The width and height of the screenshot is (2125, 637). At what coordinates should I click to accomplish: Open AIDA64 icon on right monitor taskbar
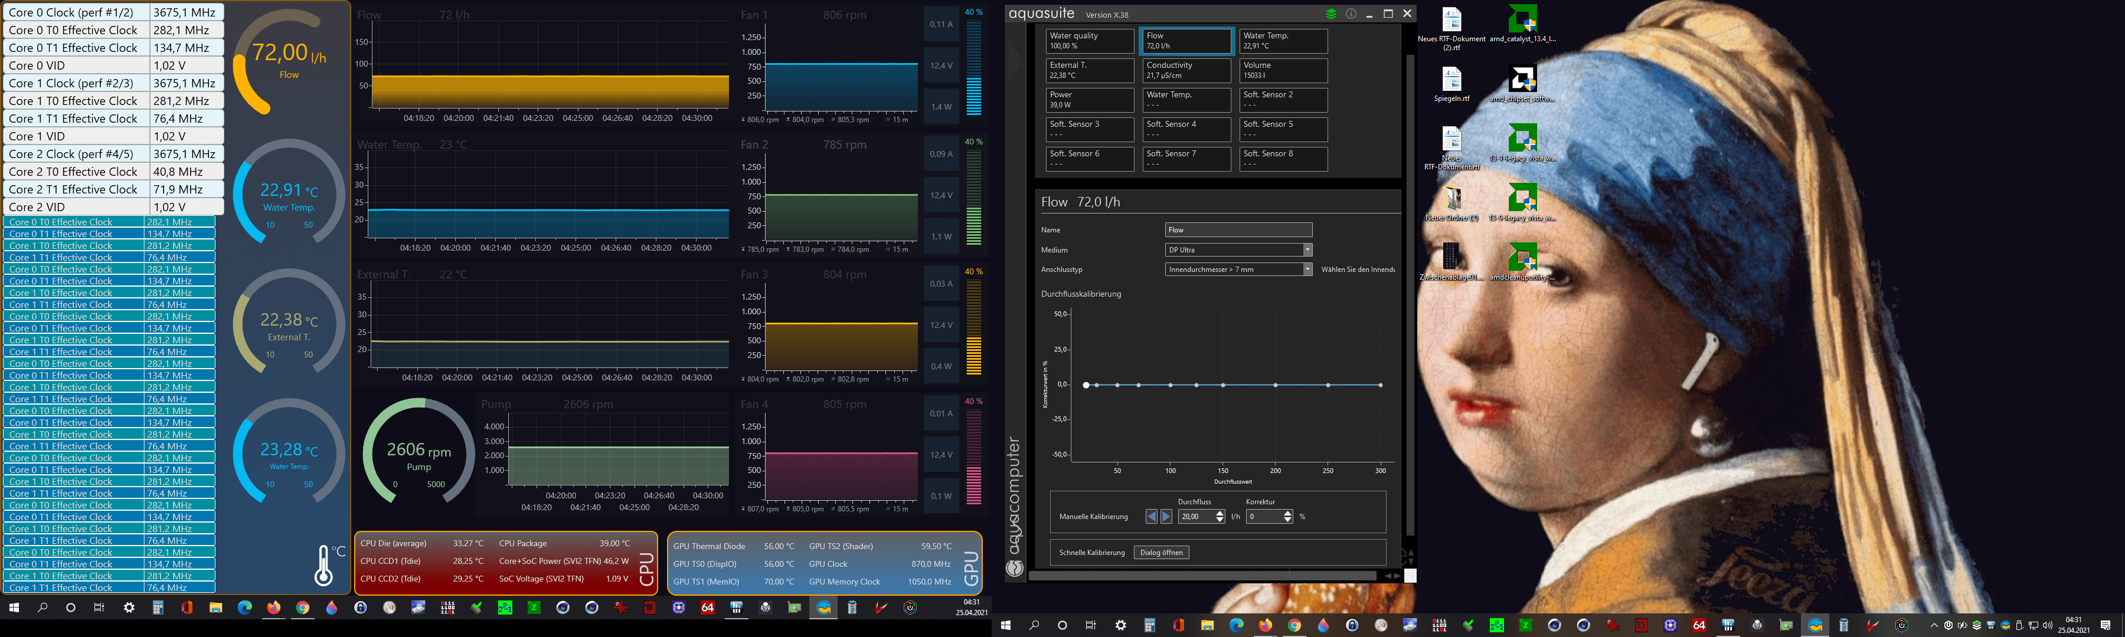point(1698,625)
